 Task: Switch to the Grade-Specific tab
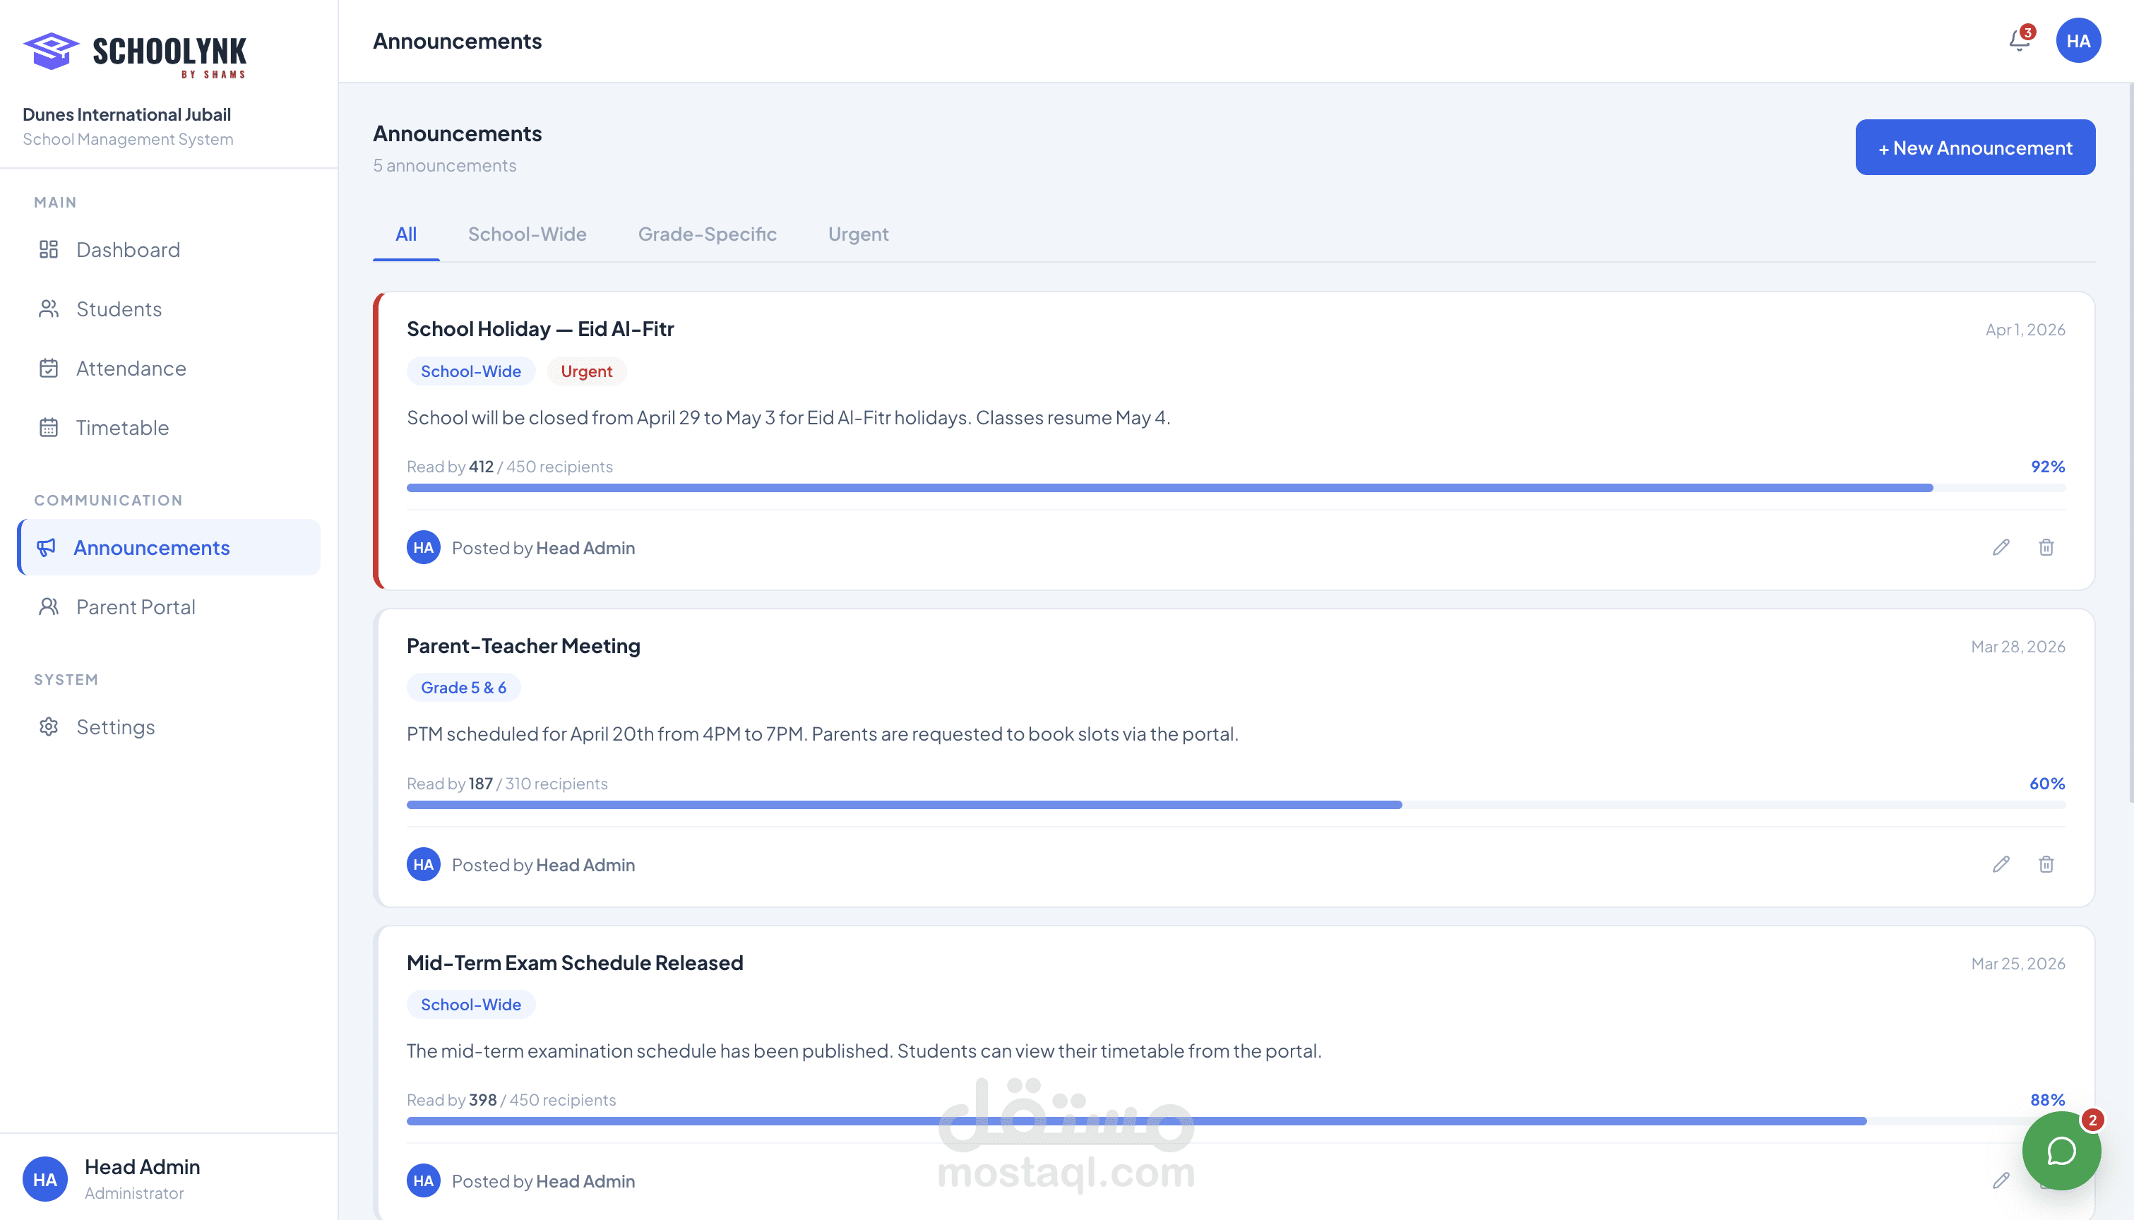point(707,234)
